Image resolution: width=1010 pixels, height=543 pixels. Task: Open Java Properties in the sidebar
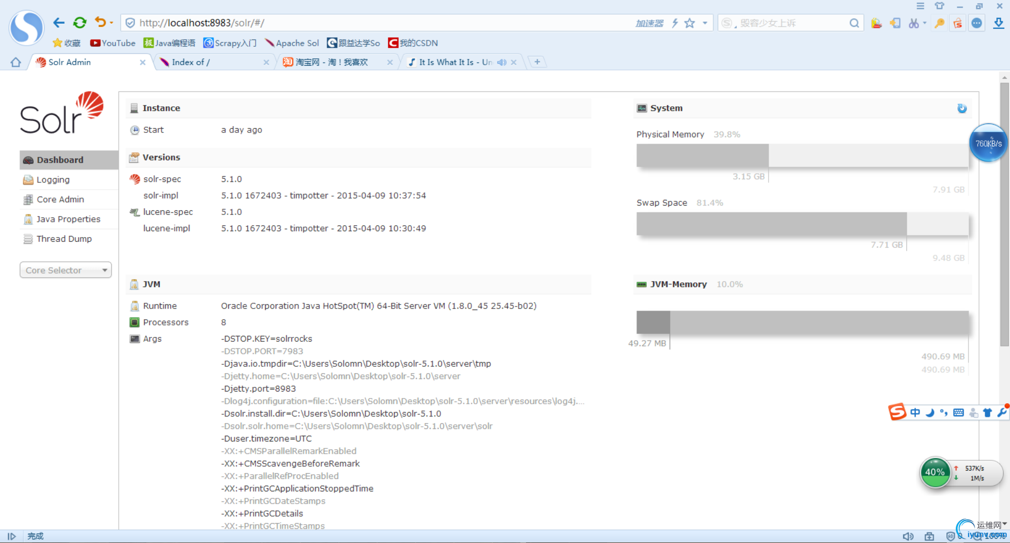69,219
